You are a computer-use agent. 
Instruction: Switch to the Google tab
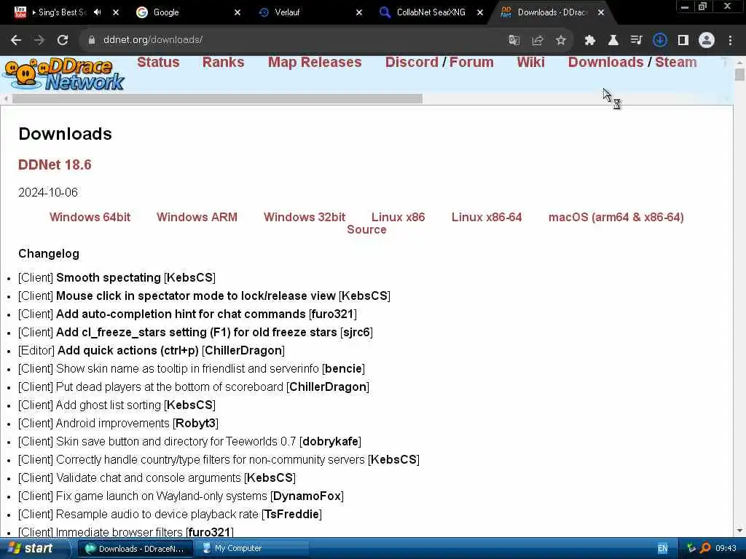point(165,12)
